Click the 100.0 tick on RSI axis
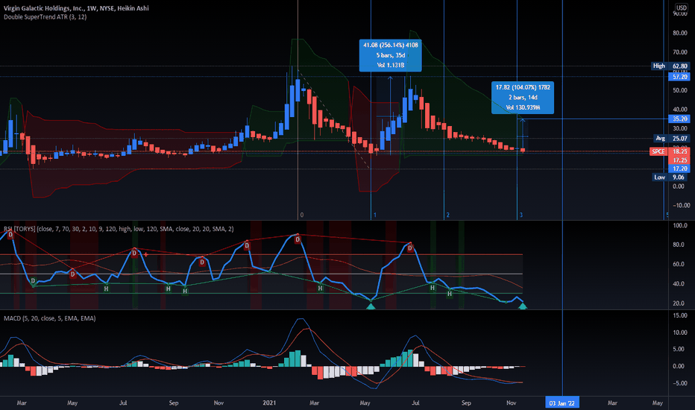 tap(680, 226)
